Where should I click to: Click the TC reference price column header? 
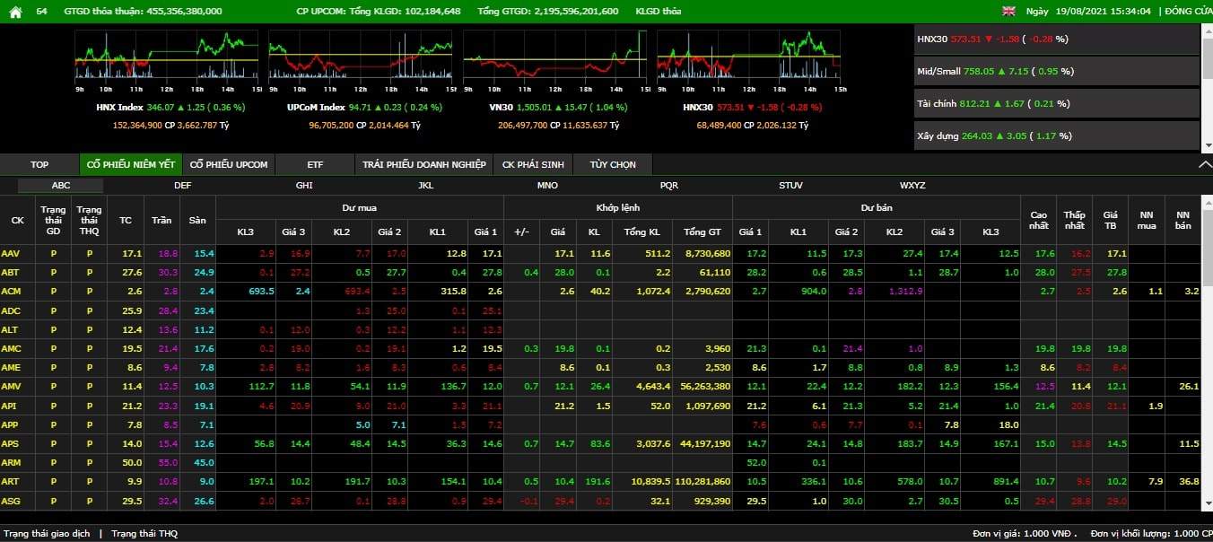[x=126, y=220]
